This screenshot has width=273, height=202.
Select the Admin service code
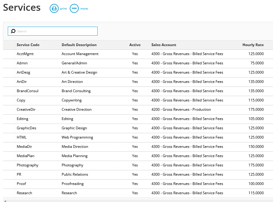pyautogui.click(x=22, y=63)
